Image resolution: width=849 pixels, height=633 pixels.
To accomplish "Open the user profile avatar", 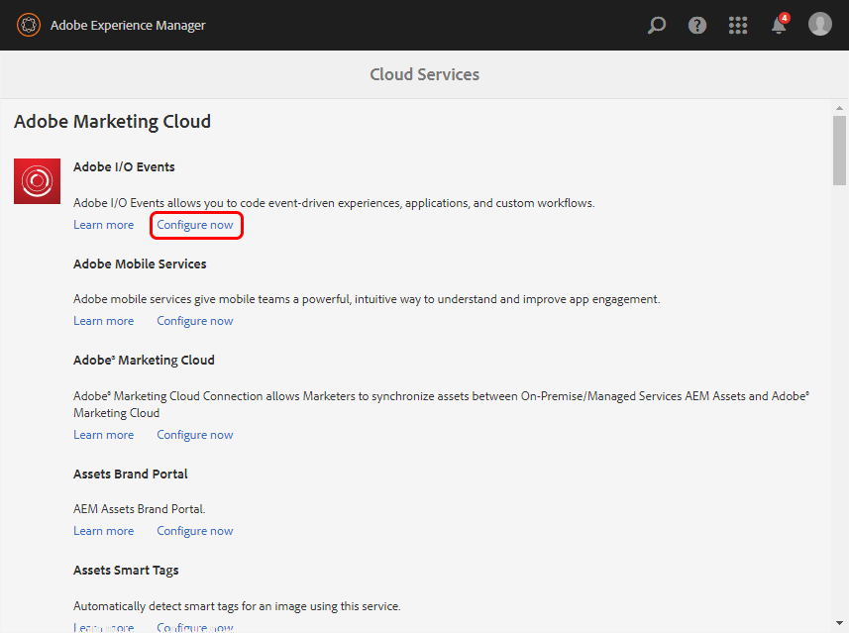I will pyautogui.click(x=820, y=25).
